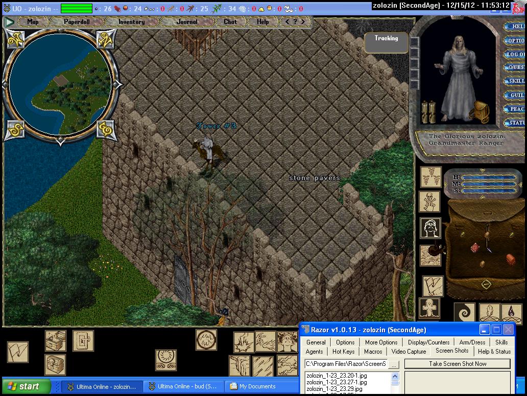Viewport: 527px width, 396px height.
Task: Click the browse '...' button for screenshot folder
Action: pos(393,364)
